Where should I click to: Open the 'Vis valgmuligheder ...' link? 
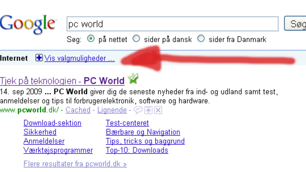tap(79, 58)
